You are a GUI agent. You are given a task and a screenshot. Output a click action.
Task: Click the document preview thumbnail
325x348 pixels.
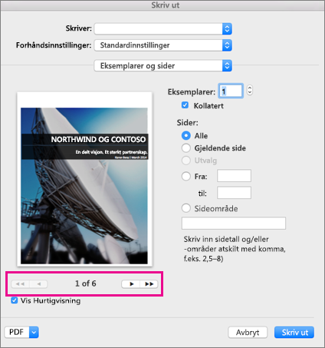(84, 179)
